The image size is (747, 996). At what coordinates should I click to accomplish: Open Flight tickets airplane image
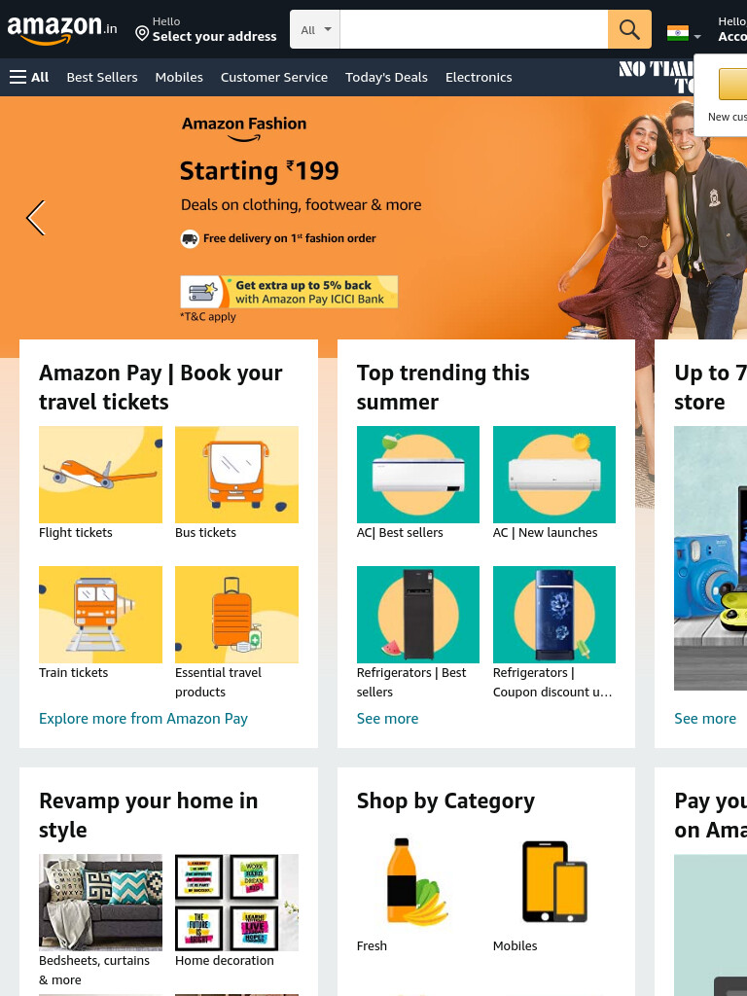(x=100, y=475)
